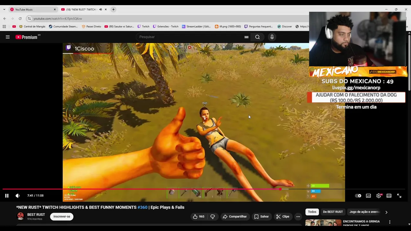The width and height of the screenshot is (411, 231).
Task: Dislike the video
Action: click(213, 217)
